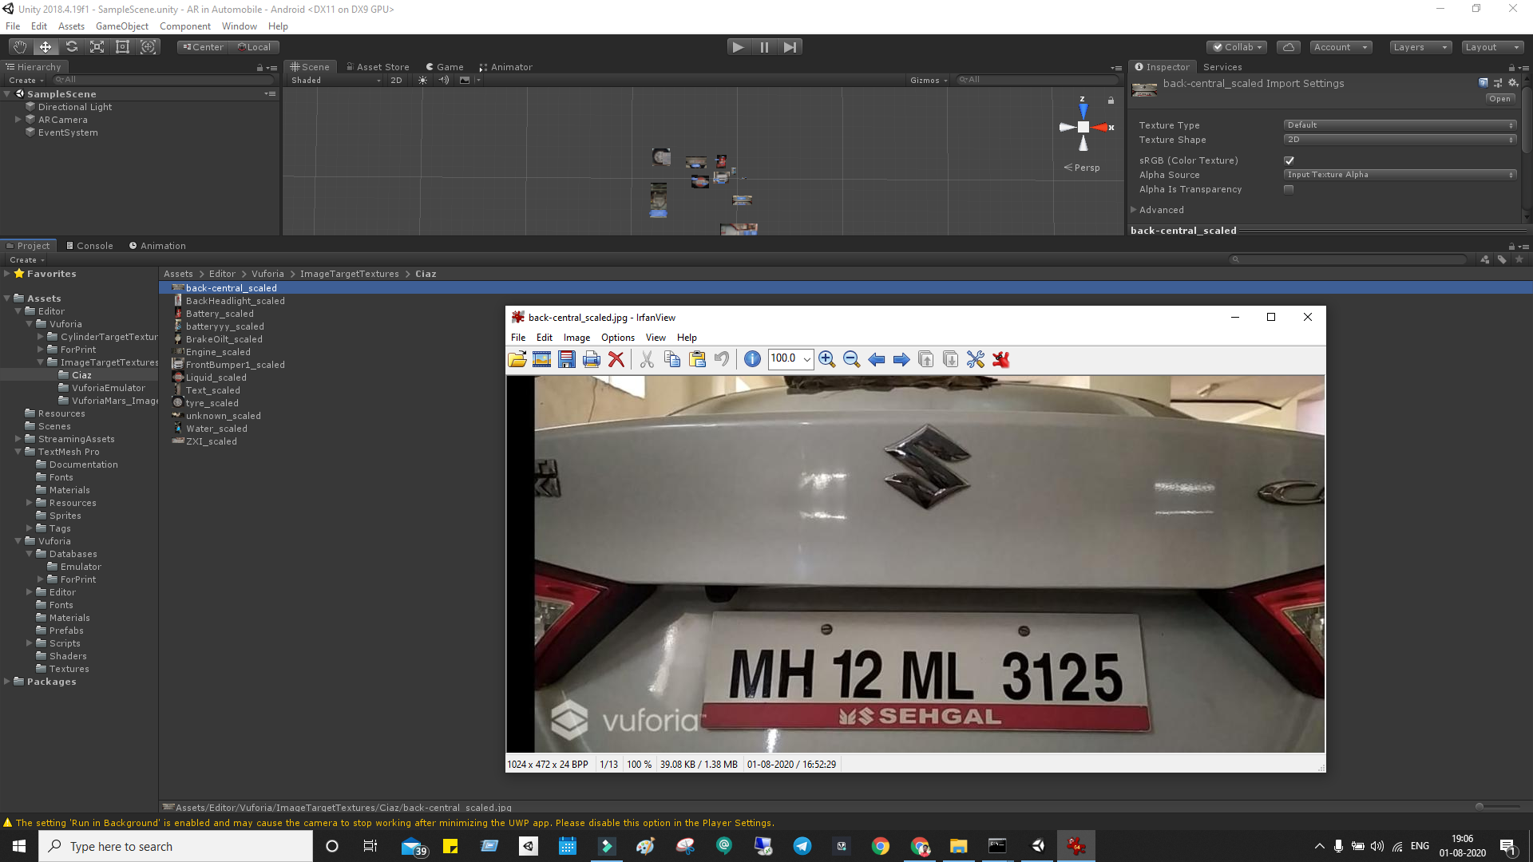The width and height of the screenshot is (1533, 862).
Task: Toggle 2D view mode in Scene
Action: coord(396,80)
